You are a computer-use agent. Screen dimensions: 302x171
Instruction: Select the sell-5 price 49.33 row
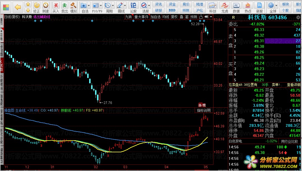click(267, 30)
